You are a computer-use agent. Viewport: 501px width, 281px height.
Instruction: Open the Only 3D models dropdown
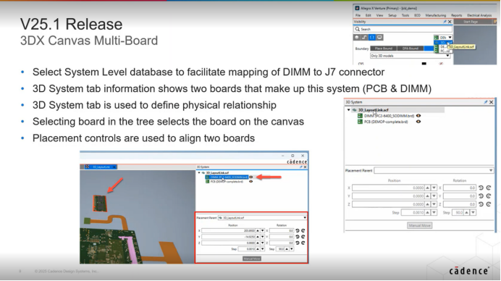coord(410,56)
